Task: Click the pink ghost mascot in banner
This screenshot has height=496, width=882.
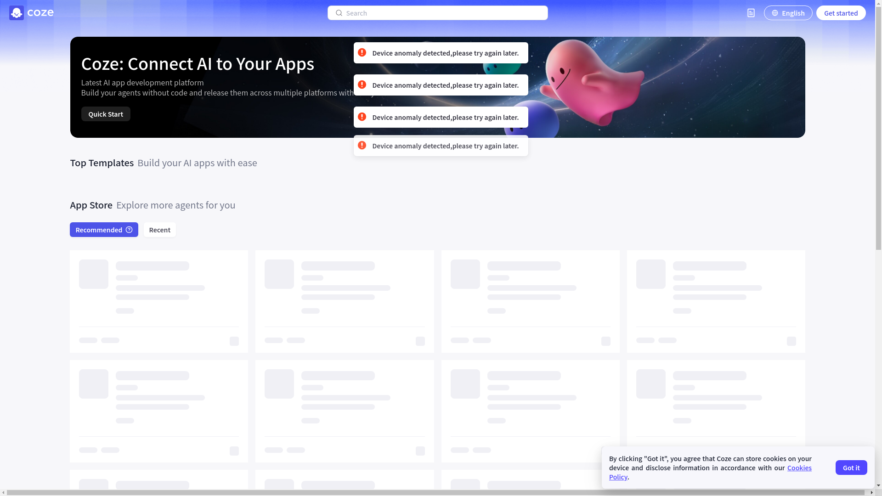Action: click(593, 83)
